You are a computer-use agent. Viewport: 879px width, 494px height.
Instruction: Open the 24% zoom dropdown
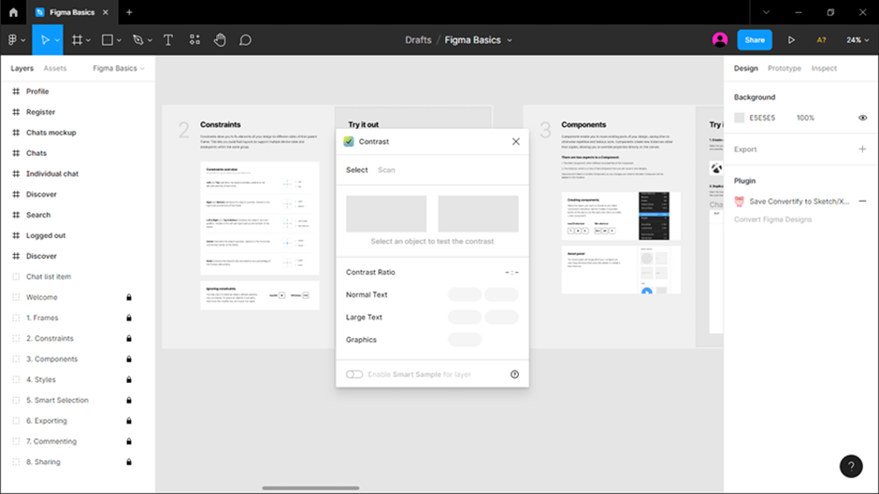(x=857, y=40)
